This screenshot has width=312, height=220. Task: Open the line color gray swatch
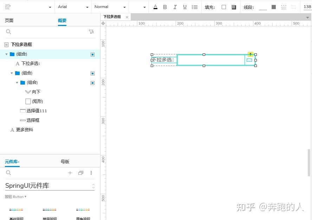click(x=274, y=7)
